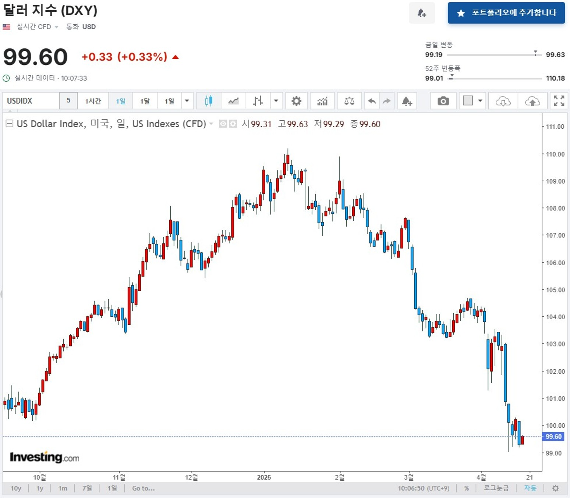Select the bar chart style icon
Screen dimensions: 570x498
(258, 101)
